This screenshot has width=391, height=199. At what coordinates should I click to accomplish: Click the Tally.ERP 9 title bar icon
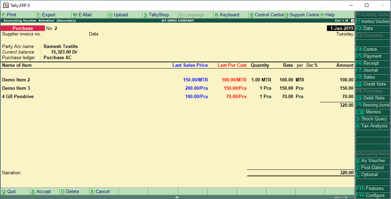(6, 5)
